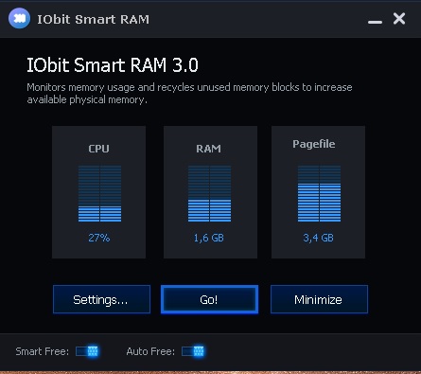Click the Smart Free label text
The image size is (421, 374).
[43, 351]
